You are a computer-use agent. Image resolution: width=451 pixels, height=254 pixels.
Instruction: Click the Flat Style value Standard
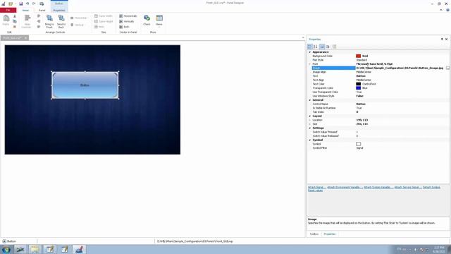(362, 60)
